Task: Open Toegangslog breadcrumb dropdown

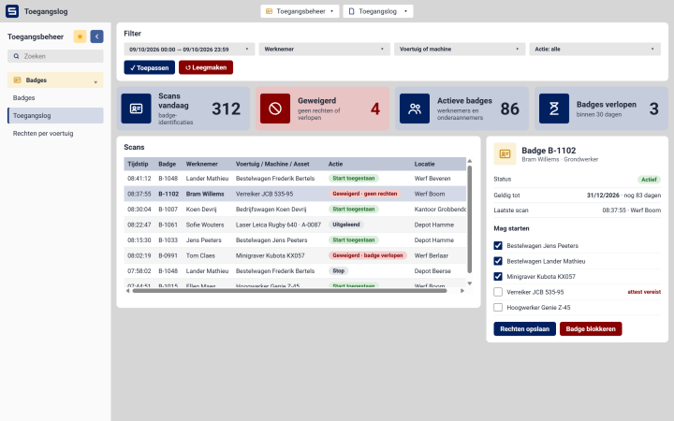Action: click(378, 11)
